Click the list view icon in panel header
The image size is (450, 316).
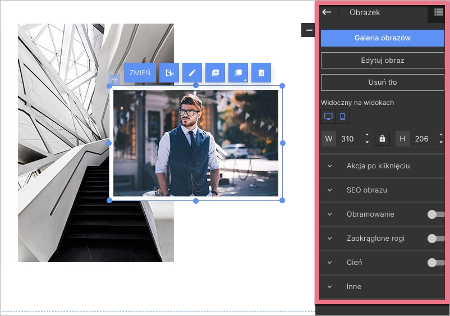pos(438,12)
